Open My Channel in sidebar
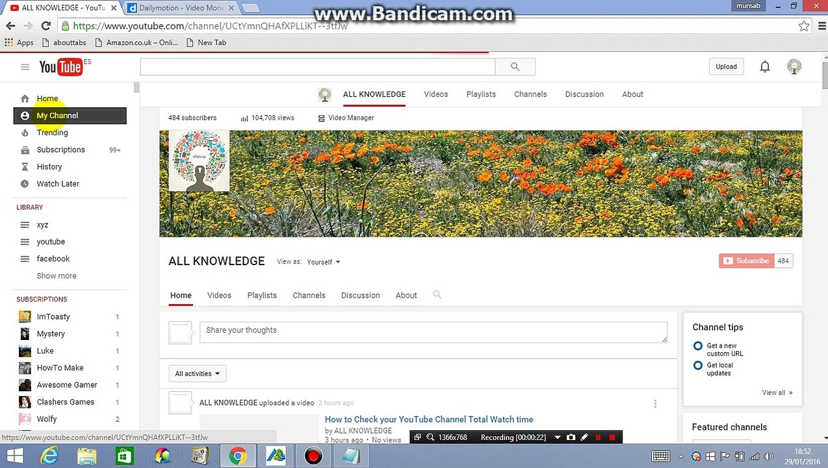Viewport: 828px width, 468px height. 70,116
